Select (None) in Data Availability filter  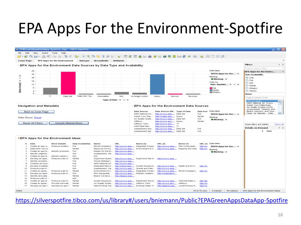coord(247,91)
